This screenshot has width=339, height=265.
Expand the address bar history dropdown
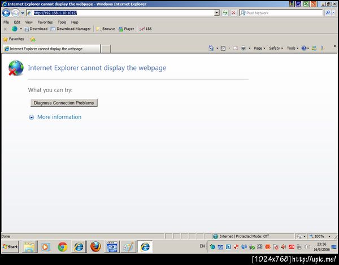(x=217, y=13)
